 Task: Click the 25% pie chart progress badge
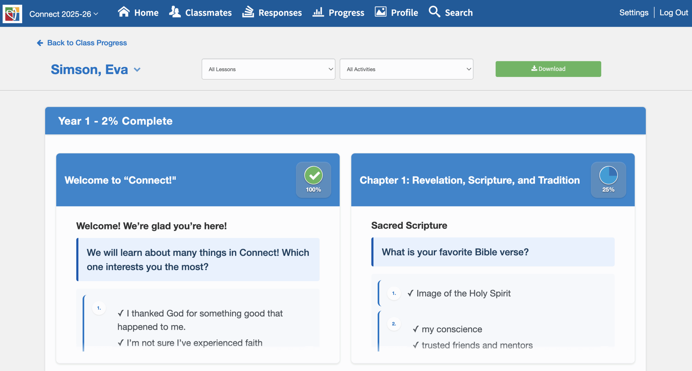click(x=608, y=175)
